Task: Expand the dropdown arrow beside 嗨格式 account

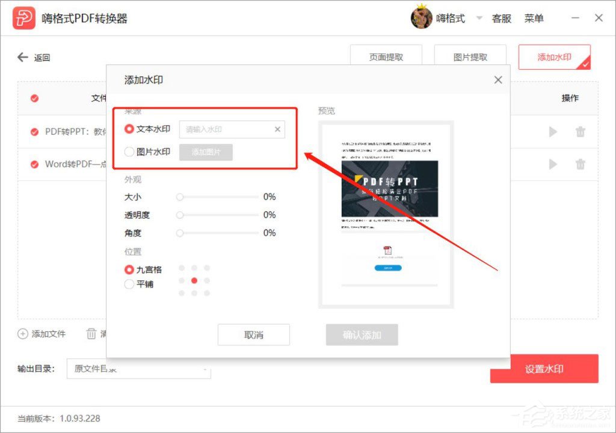Action: click(x=479, y=18)
